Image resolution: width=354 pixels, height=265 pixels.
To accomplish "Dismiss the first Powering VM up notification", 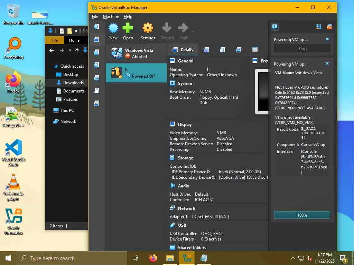I will pyautogui.click(x=327, y=39).
